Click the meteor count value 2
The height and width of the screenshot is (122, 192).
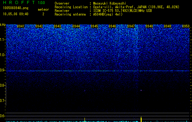[x=43, y=14]
